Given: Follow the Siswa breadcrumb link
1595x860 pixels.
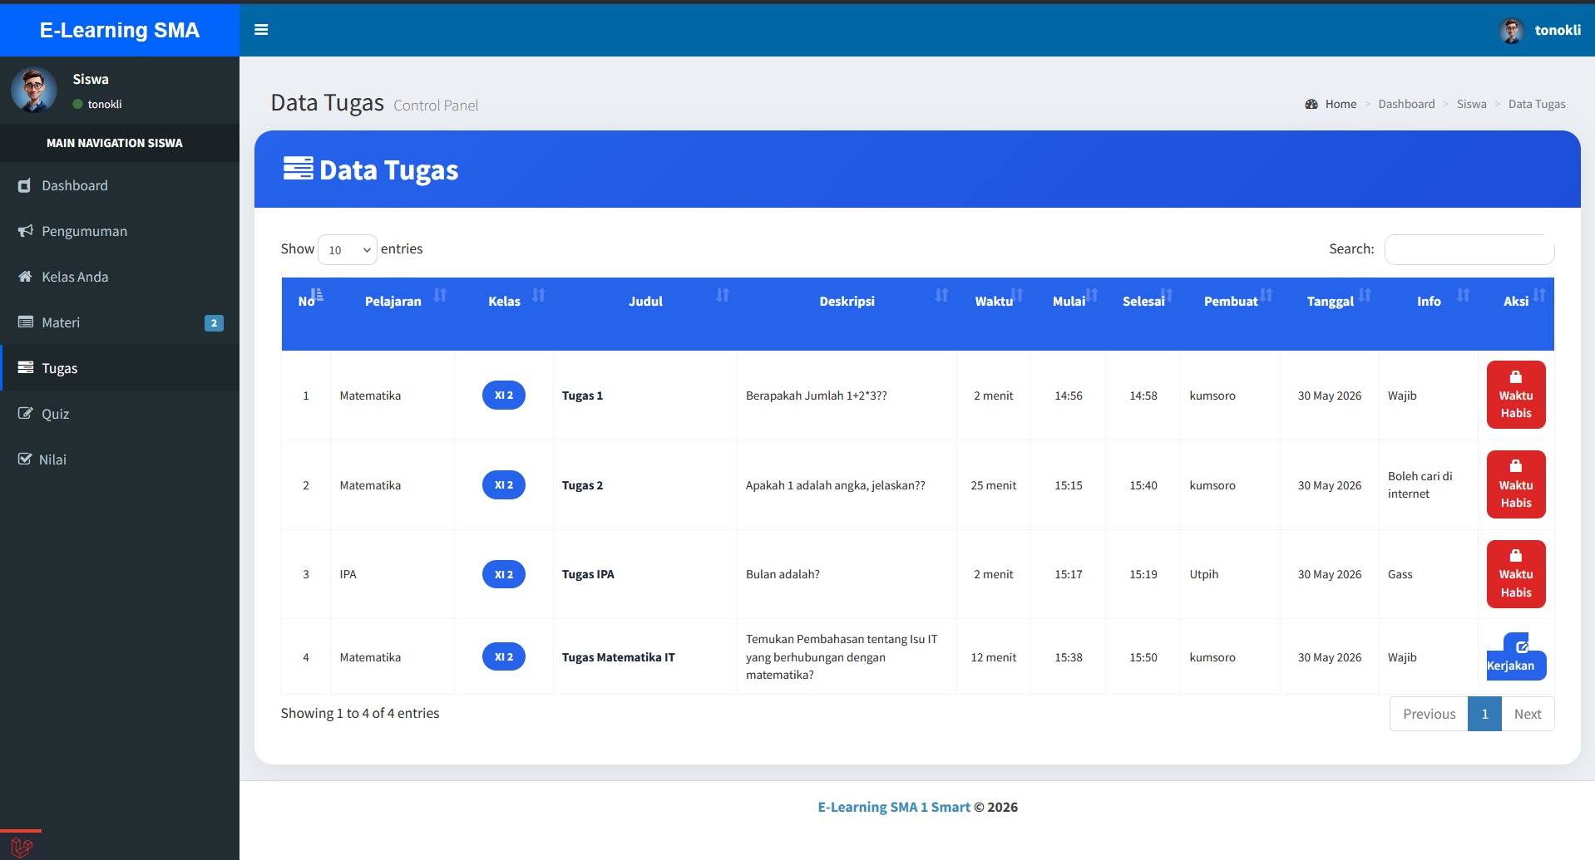Looking at the screenshot, I should pos(1471,104).
